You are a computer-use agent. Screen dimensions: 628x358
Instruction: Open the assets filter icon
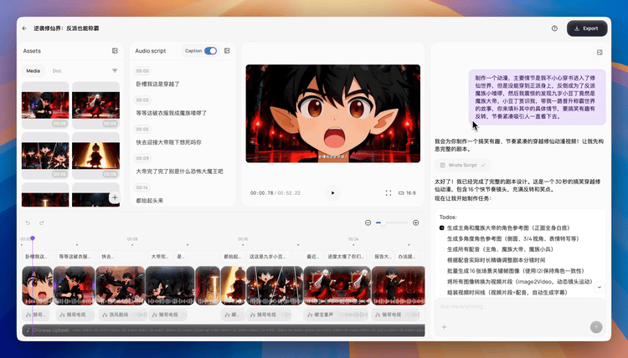point(115,71)
